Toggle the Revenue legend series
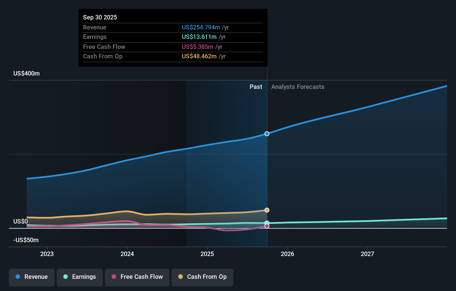Image resolution: width=456 pixels, height=291 pixels. pos(32,277)
